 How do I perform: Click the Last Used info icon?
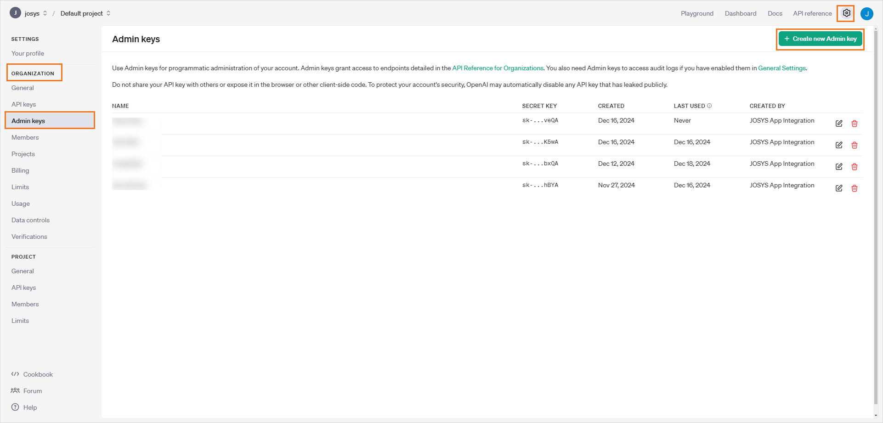[x=709, y=106]
